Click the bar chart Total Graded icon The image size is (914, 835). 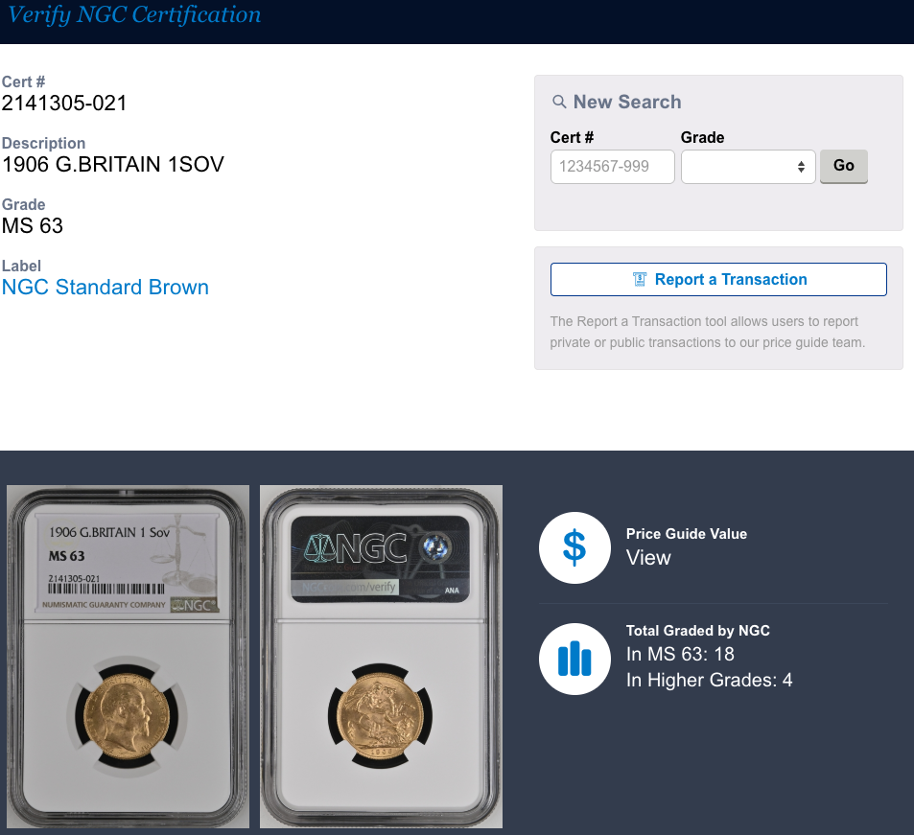574,659
